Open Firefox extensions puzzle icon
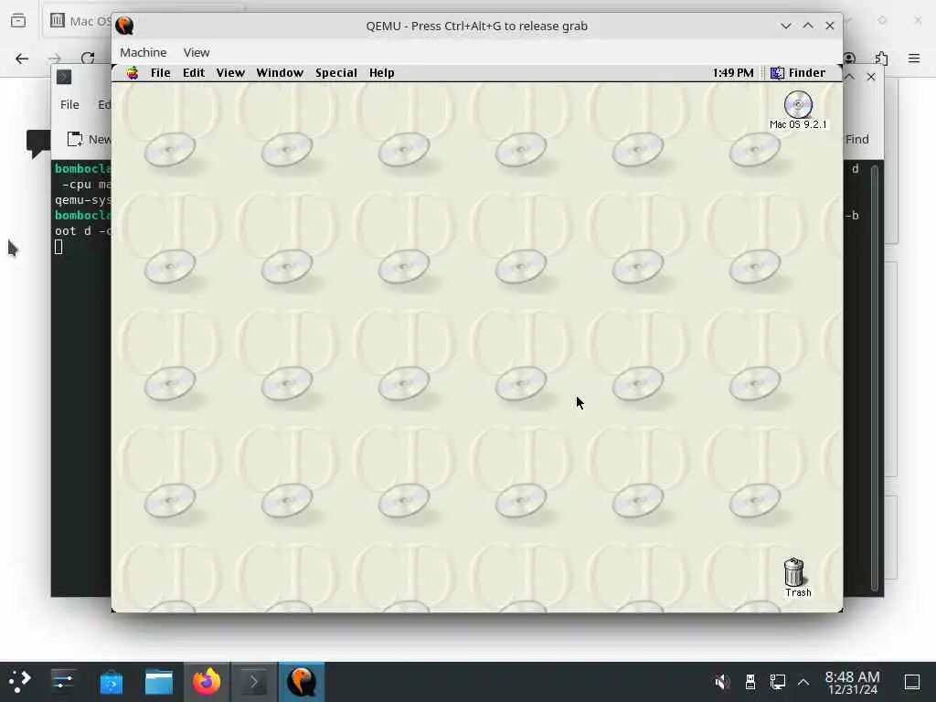The width and height of the screenshot is (936, 702). click(881, 58)
